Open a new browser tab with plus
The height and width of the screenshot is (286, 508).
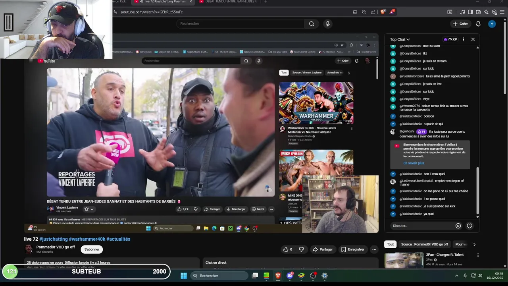(266, 2)
